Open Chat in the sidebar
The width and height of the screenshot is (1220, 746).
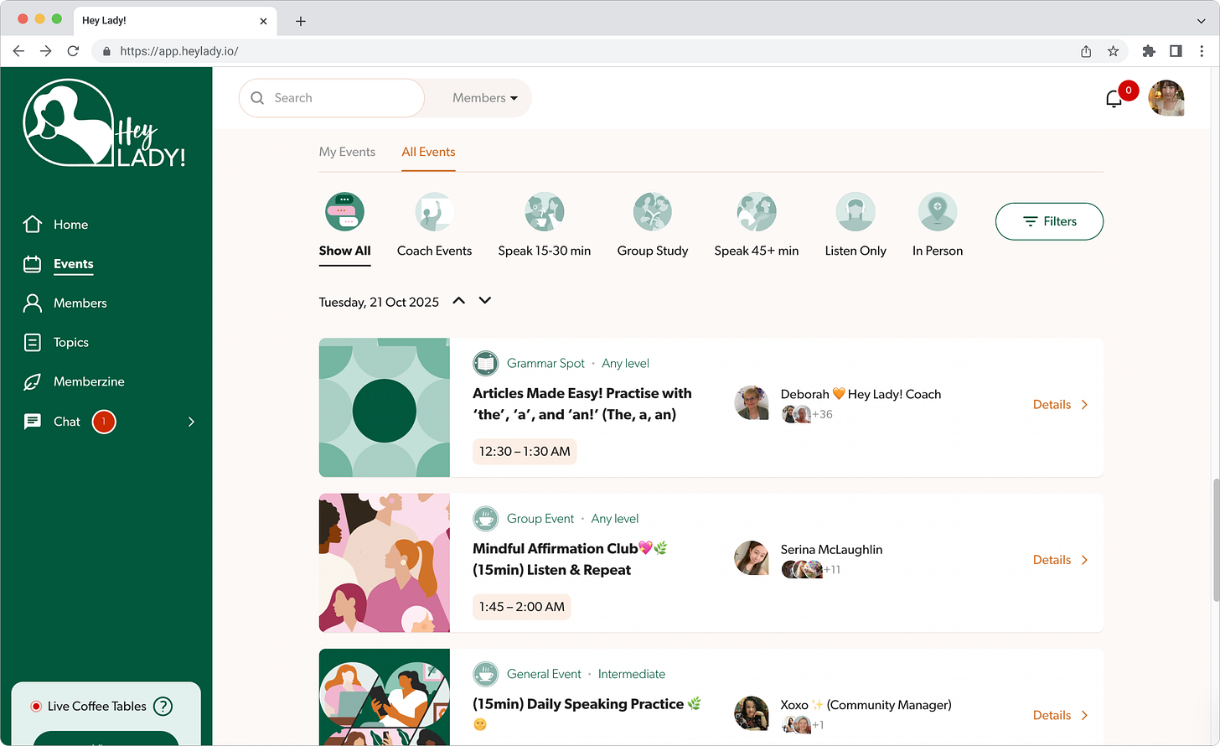pos(52,422)
